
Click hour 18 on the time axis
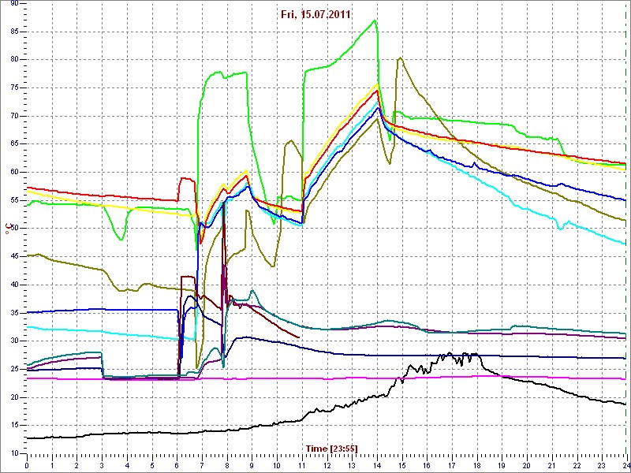[476, 465]
